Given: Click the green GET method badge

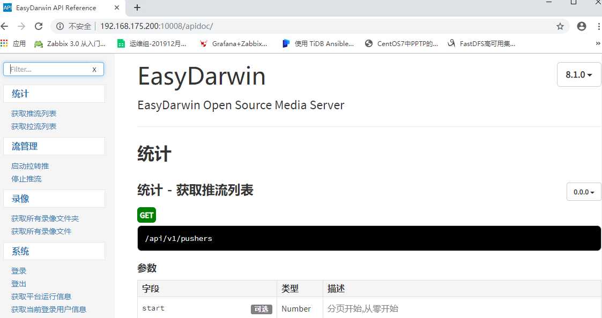Looking at the screenshot, I should coord(147,215).
